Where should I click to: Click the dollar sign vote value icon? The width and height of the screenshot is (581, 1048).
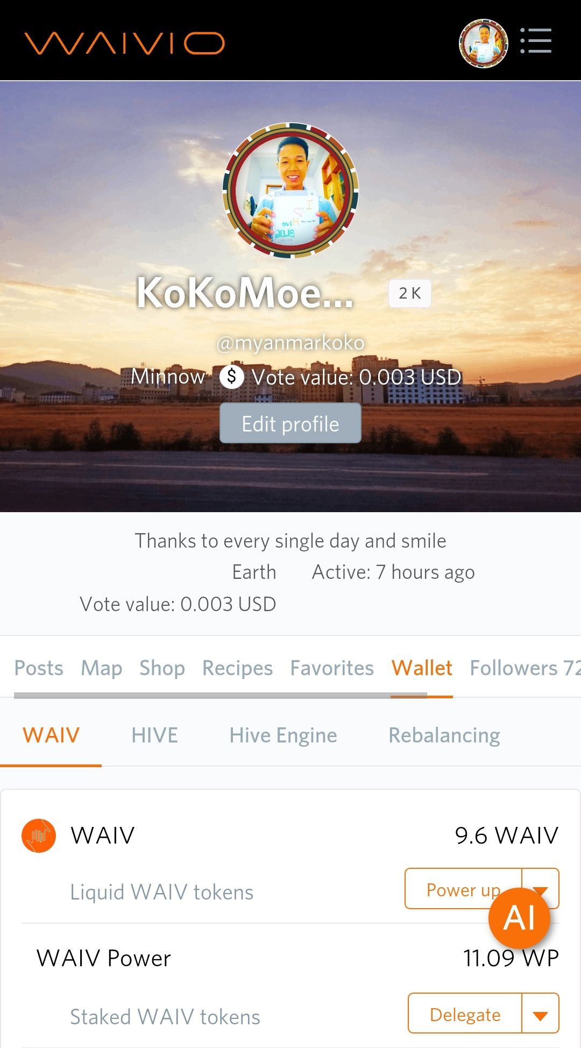pyautogui.click(x=232, y=377)
